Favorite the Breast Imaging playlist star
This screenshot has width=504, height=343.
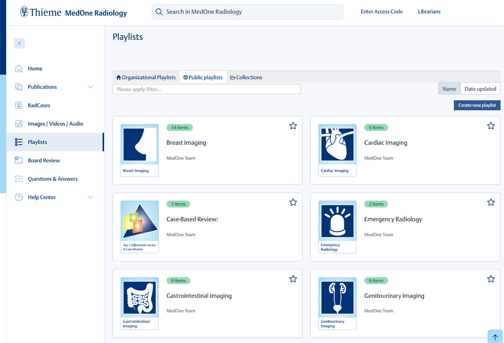pyautogui.click(x=293, y=126)
